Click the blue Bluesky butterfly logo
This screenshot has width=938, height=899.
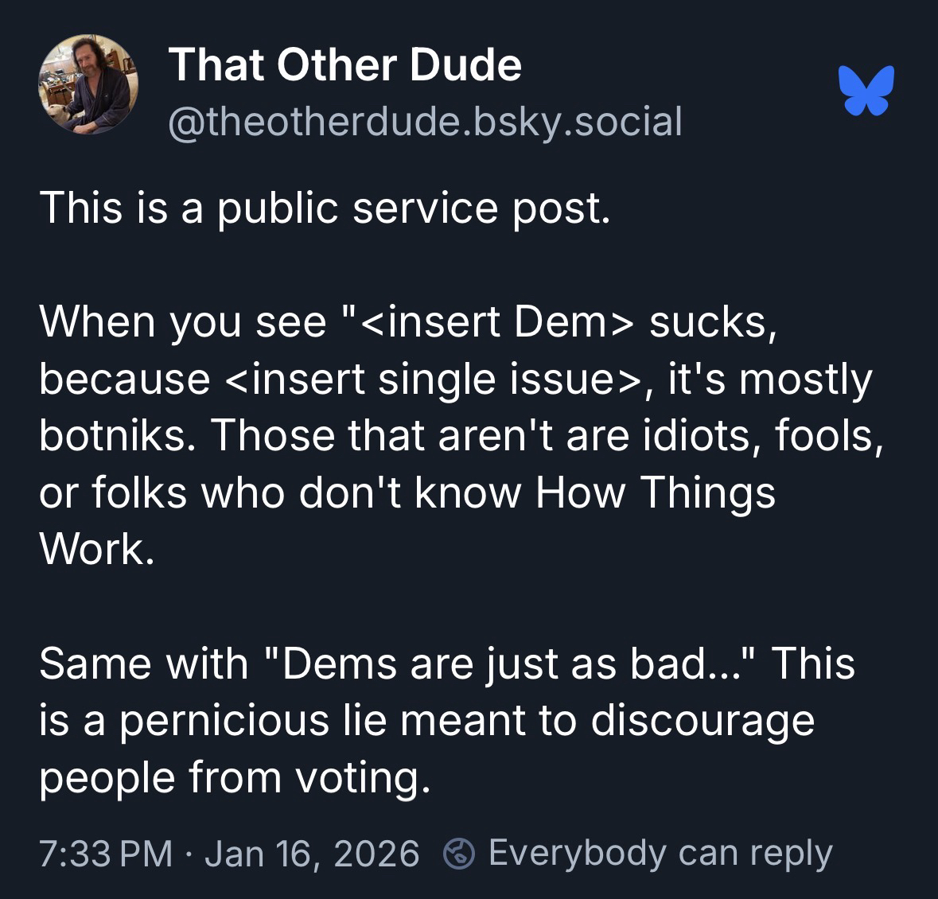tap(866, 91)
